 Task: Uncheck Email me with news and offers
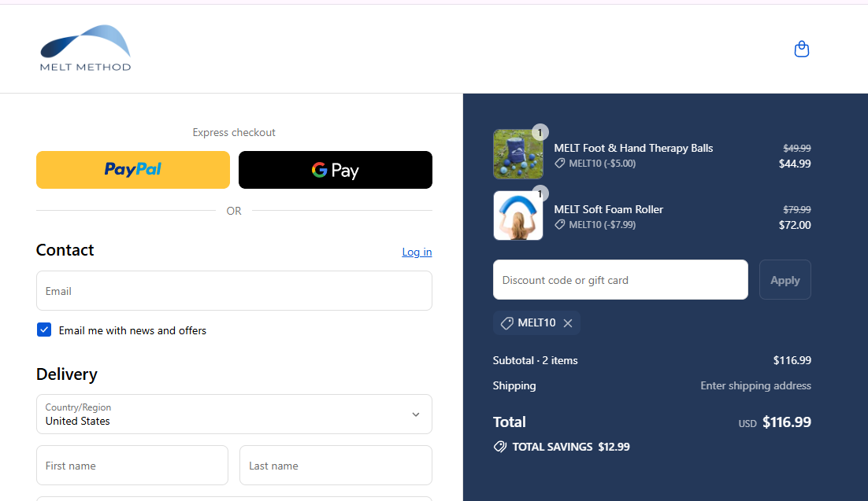pyautogui.click(x=44, y=330)
